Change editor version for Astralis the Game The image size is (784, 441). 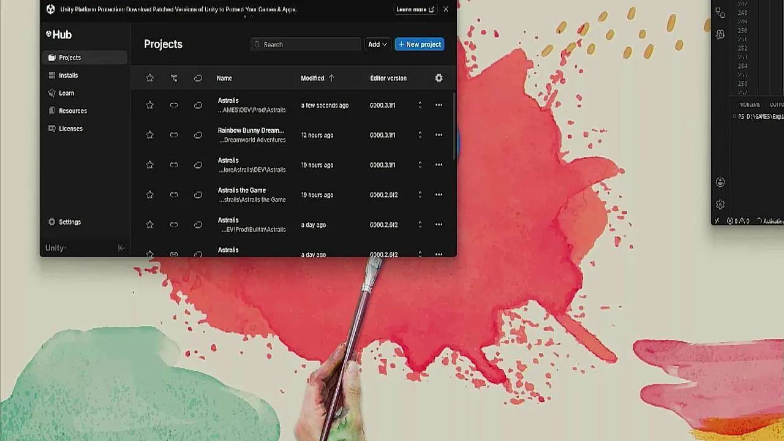pyautogui.click(x=420, y=195)
